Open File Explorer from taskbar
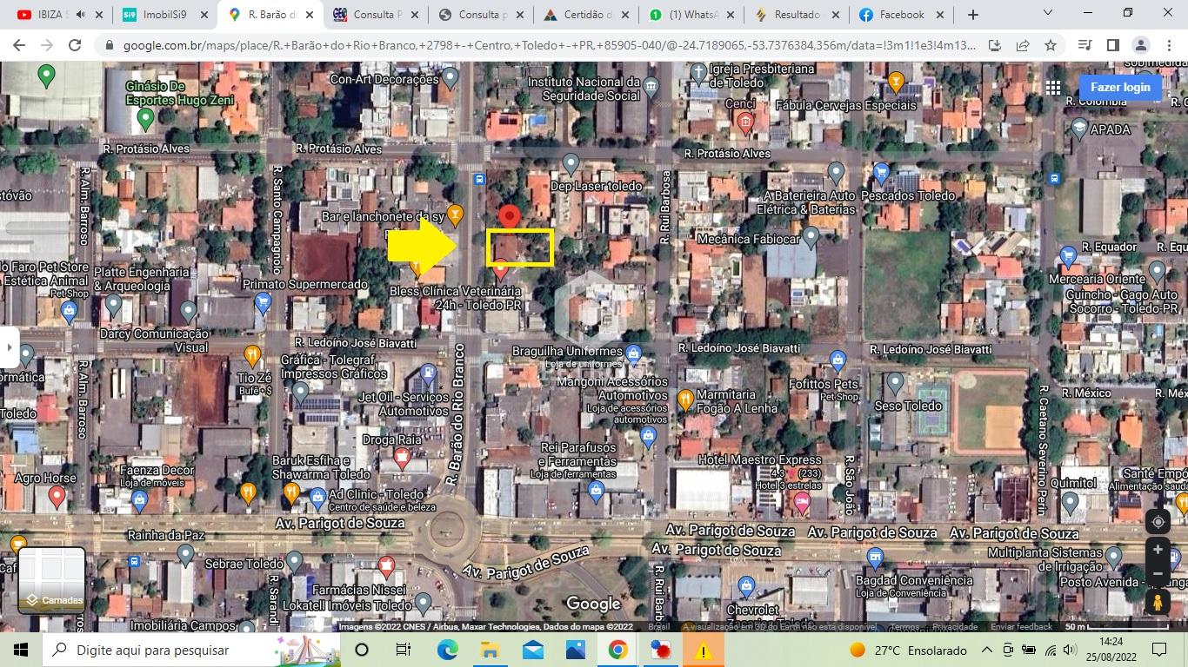Image resolution: width=1188 pixels, height=667 pixels. click(x=490, y=650)
